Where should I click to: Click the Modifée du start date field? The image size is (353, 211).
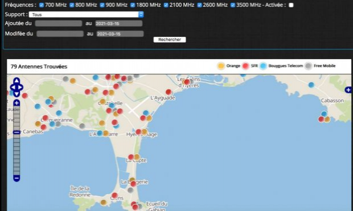(x=60, y=33)
